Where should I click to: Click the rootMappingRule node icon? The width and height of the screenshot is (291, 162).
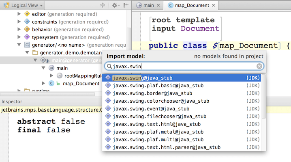(60, 76)
